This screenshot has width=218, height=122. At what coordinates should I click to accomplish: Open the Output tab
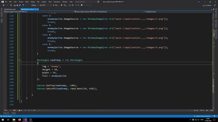[x=14, y=113]
